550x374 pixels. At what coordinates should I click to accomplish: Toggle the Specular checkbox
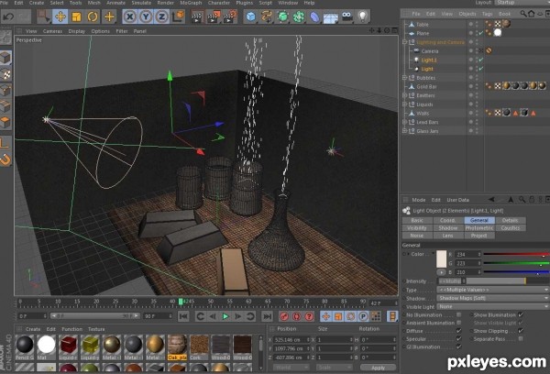click(458, 339)
